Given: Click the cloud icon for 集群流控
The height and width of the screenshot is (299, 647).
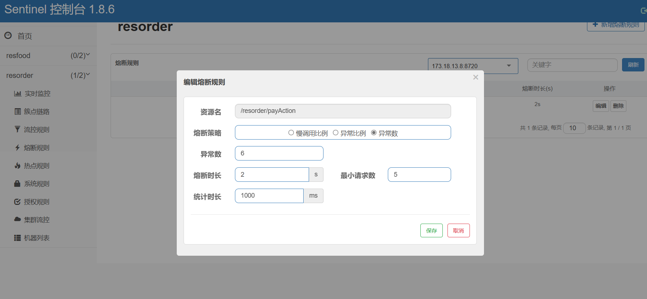Looking at the screenshot, I should pos(17,219).
